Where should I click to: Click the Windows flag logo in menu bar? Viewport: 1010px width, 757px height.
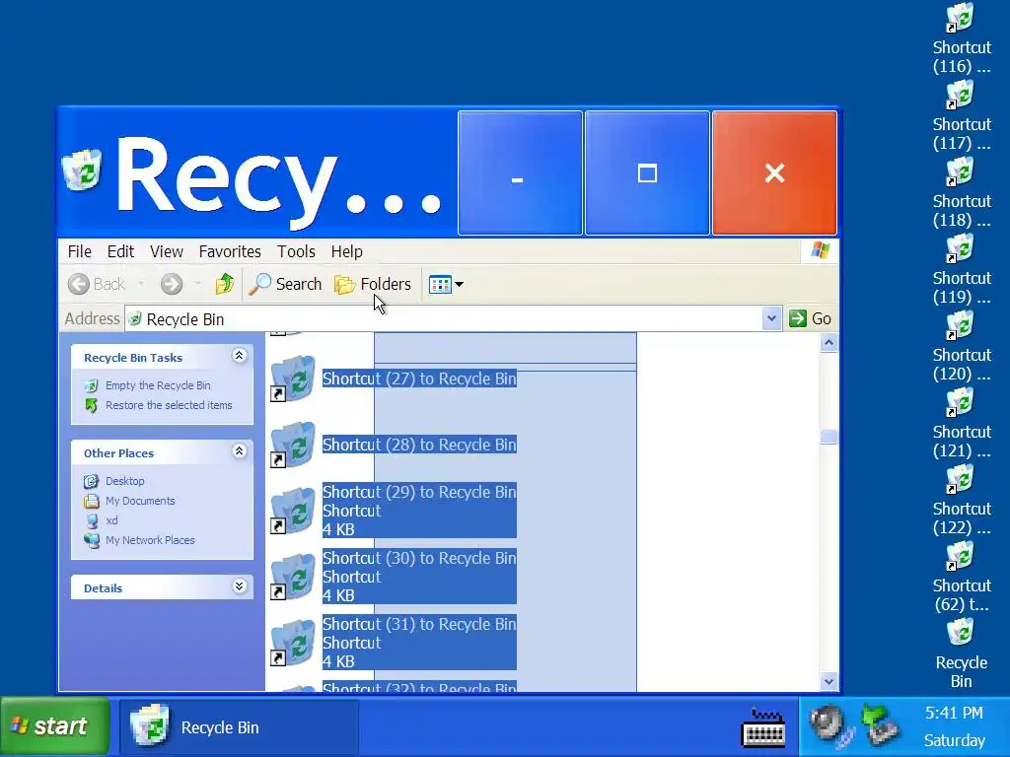click(x=820, y=250)
